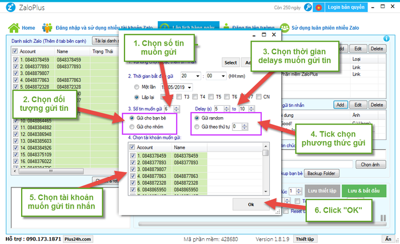Adjust Delay minimum stepper showing 5

(227, 109)
